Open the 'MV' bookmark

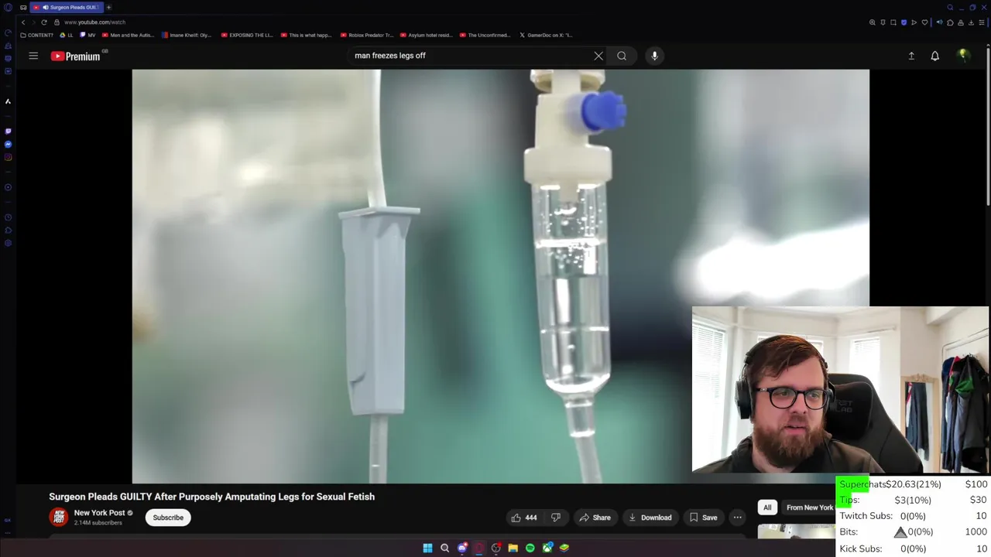(x=88, y=35)
